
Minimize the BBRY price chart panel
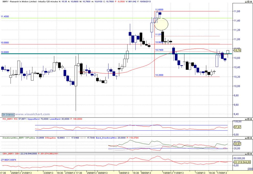246,2
